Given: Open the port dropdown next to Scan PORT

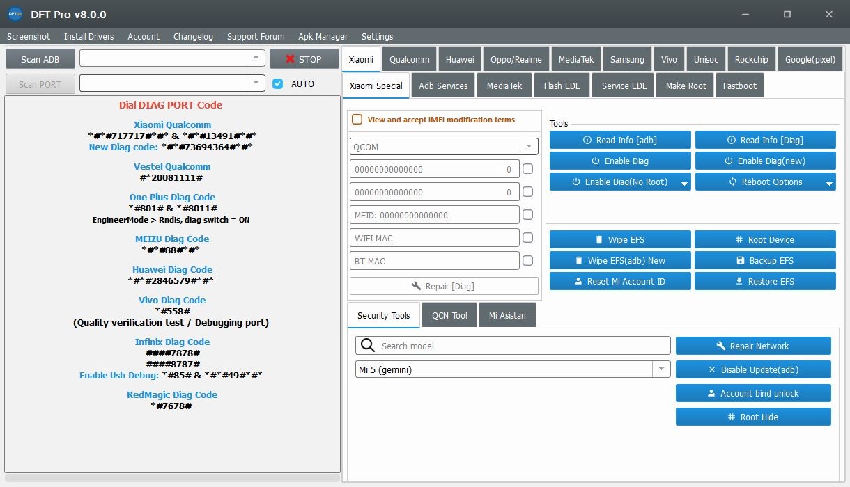Looking at the screenshot, I should (256, 83).
